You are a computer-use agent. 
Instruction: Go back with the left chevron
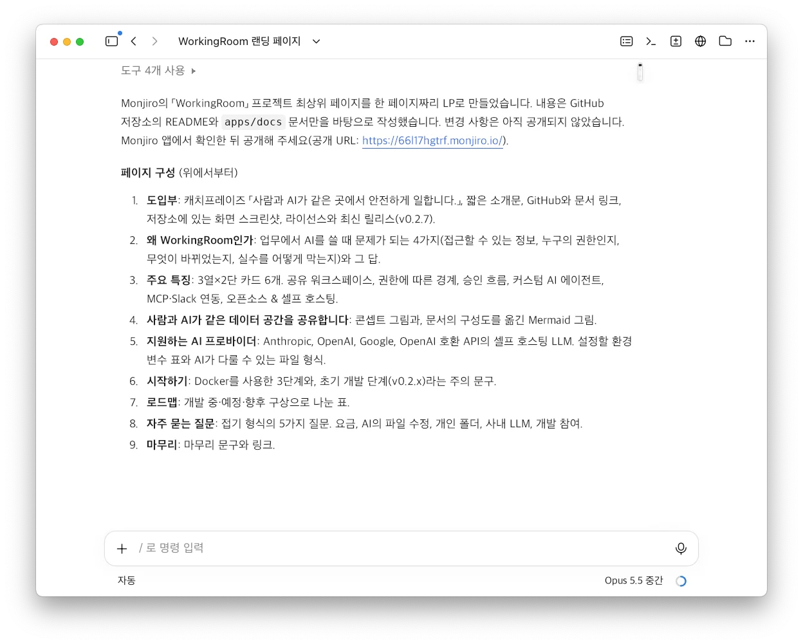pos(133,41)
